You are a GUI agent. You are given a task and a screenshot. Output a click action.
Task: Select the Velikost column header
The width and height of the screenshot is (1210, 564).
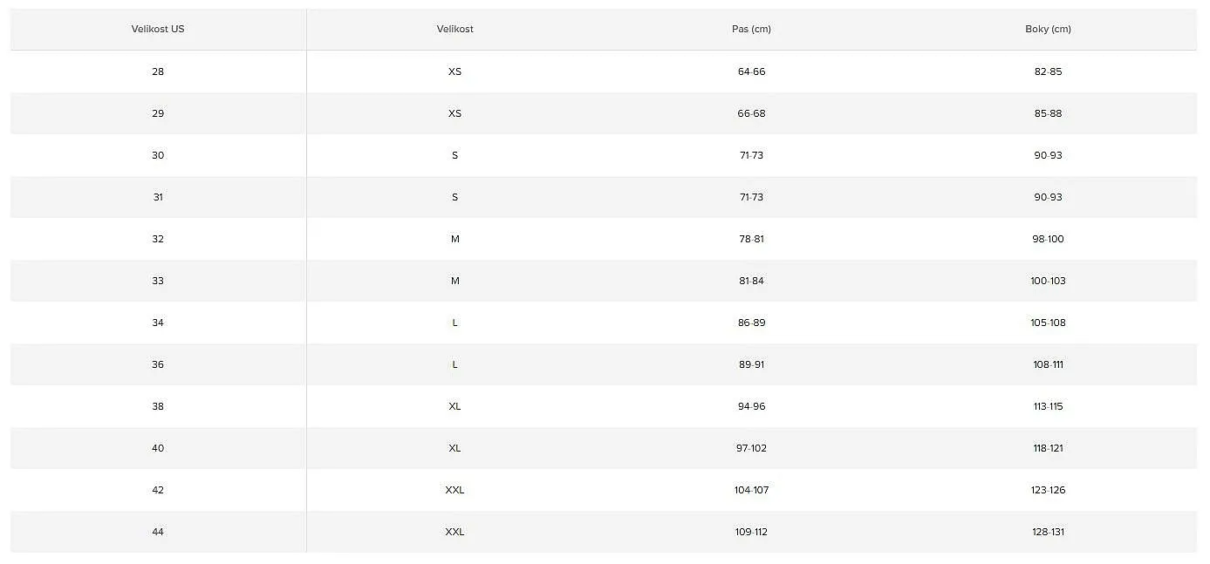(x=455, y=29)
